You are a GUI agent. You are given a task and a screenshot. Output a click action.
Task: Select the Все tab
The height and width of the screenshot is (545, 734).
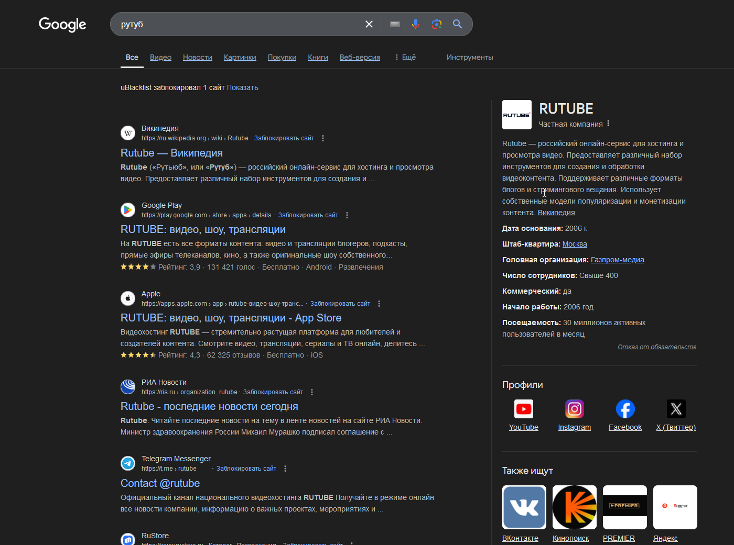132,57
